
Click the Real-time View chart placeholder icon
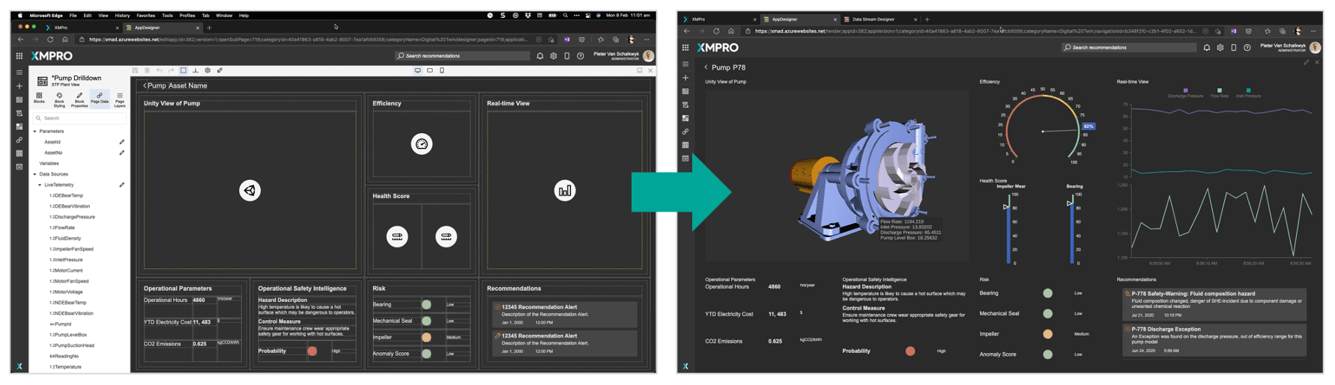click(564, 191)
